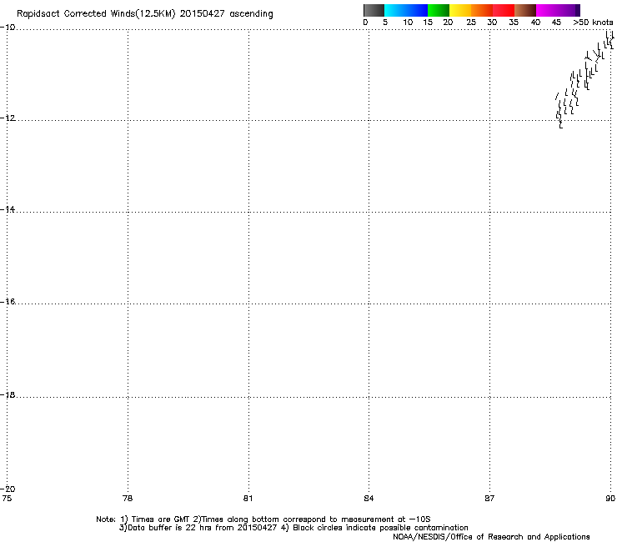Click the longitude label '75'
The height and width of the screenshot is (542, 617).
pyautogui.click(x=7, y=499)
